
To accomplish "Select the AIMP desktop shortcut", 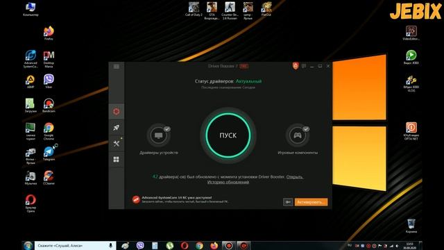I will click(31, 82).
